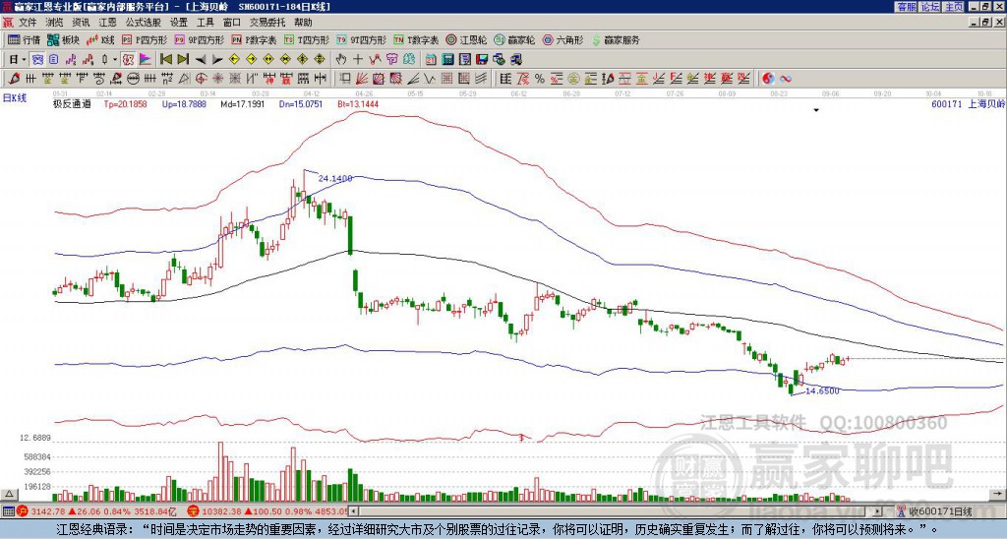Image resolution: width=1007 pixels, height=539 pixels.
Task: Open the 交易委托 menu
Action: pos(267,23)
